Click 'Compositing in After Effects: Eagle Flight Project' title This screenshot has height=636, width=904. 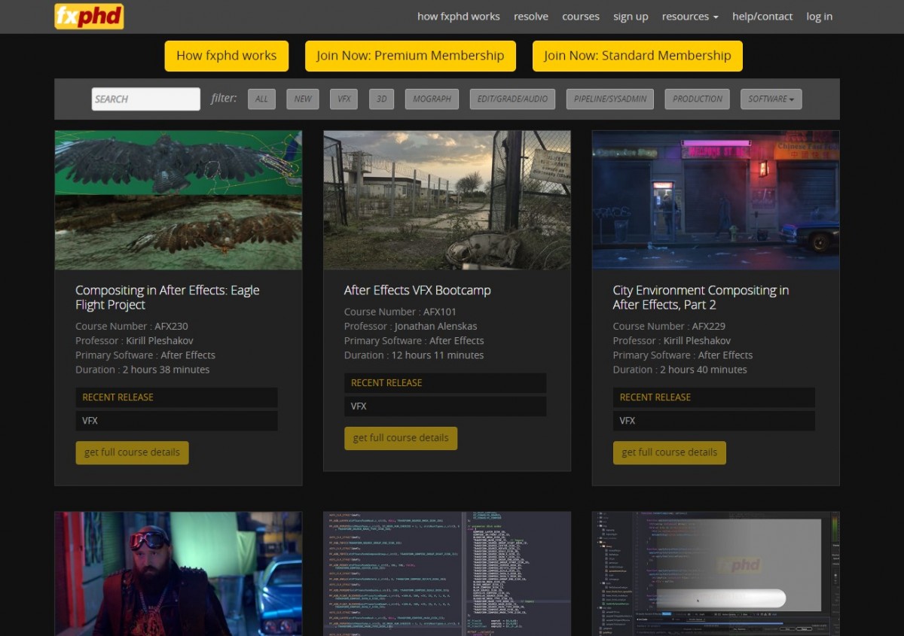(x=167, y=297)
